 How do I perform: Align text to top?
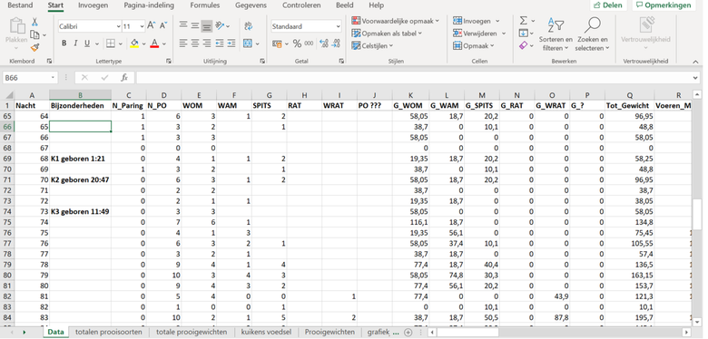point(183,25)
